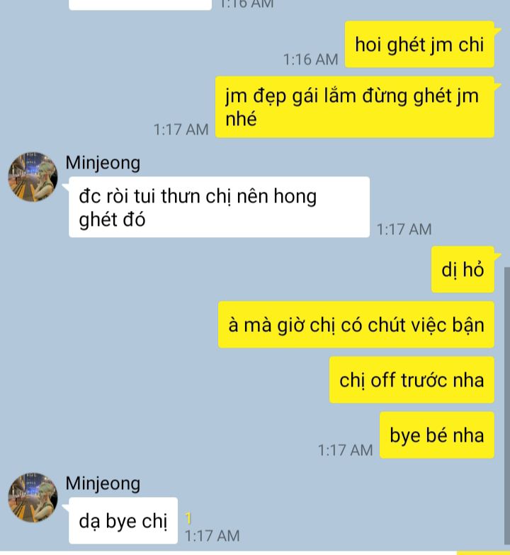Select the 'à mà giờ chị có chút việc bận' bubble

(356, 324)
